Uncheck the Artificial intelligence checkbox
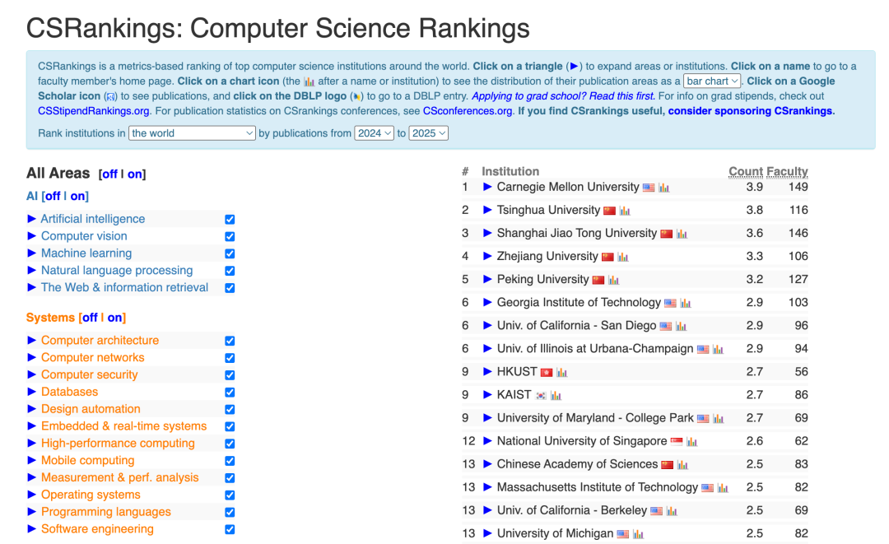The height and width of the screenshot is (544, 889). [230, 219]
